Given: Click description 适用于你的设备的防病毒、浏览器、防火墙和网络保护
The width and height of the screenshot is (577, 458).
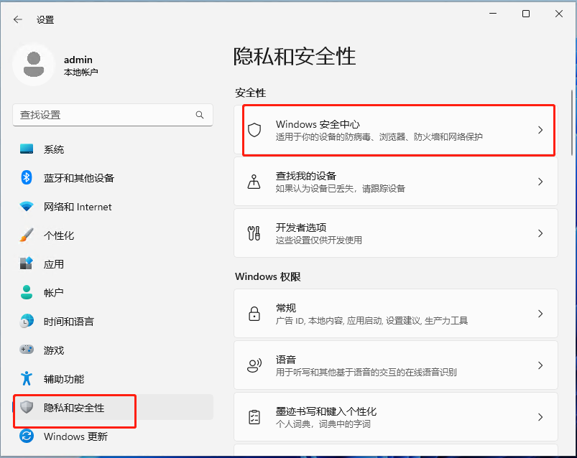Looking at the screenshot, I should [x=379, y=136].
